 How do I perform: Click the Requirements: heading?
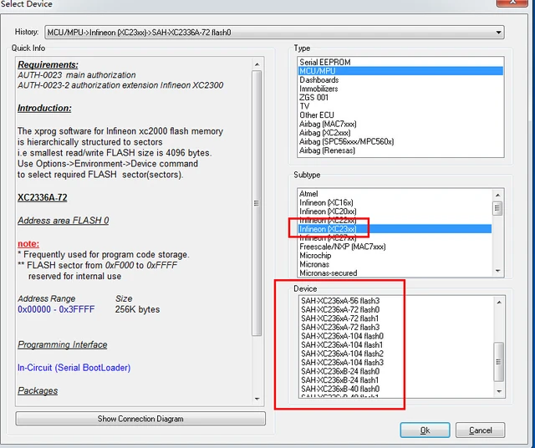tap(48, 64)
